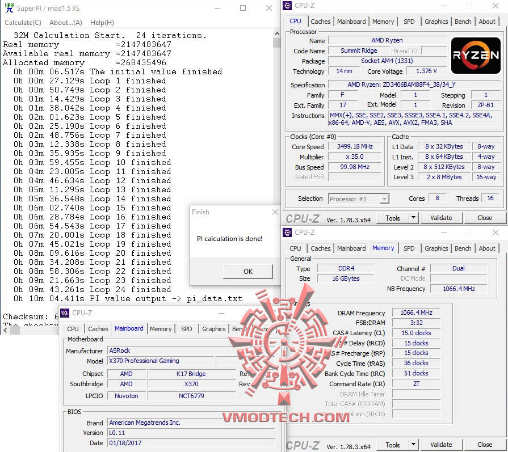This screenshot has width=508, height=452.
Task: Switch to Memory tab in top CPU-Z window
Action: coord(383,22)
